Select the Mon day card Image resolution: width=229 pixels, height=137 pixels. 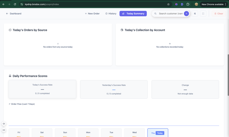[x=88, y=133]
